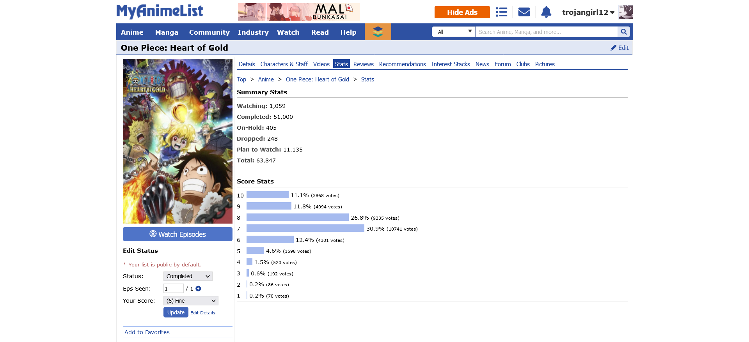Click the plus icon to increment episodes seen
Screen dimensions: 749x342
pos(198,289)
